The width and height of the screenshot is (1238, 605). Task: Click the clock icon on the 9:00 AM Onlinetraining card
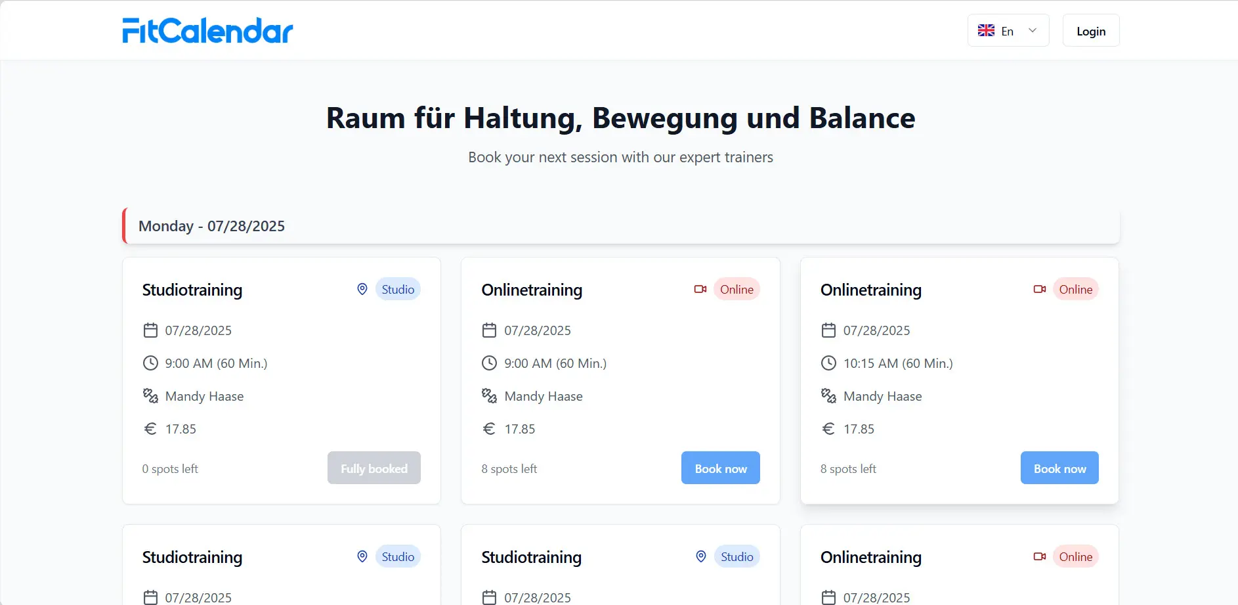(x=489, y=363)
